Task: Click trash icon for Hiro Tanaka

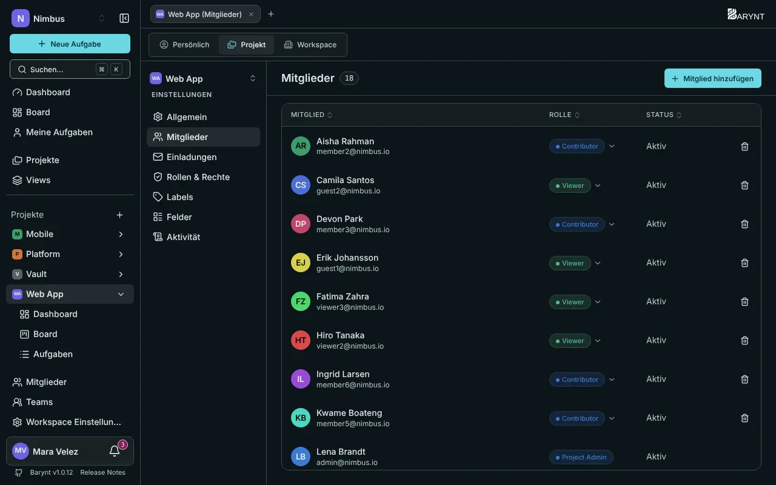Action: [x=745, y=340]
